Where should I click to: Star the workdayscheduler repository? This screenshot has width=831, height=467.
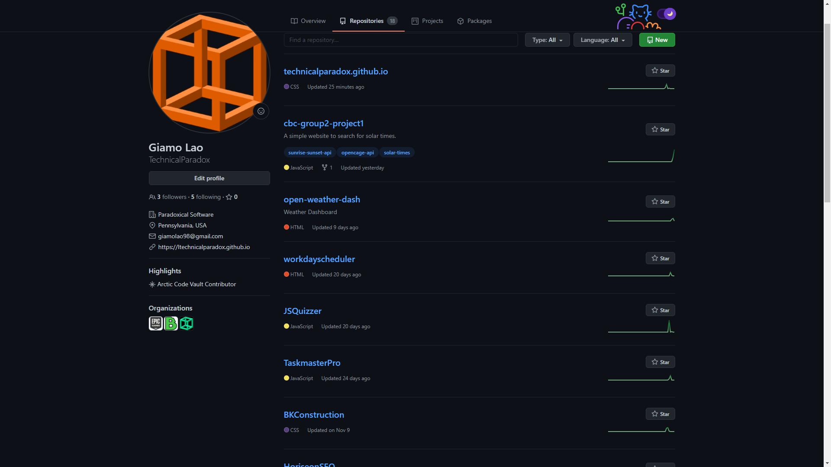[x=660, y=258]
